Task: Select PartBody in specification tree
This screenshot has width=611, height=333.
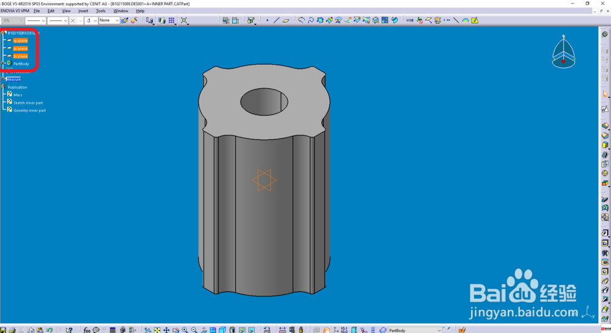Action: pos(21,64)
